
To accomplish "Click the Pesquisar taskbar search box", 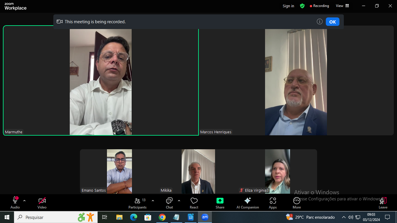I will coord(56,217).
